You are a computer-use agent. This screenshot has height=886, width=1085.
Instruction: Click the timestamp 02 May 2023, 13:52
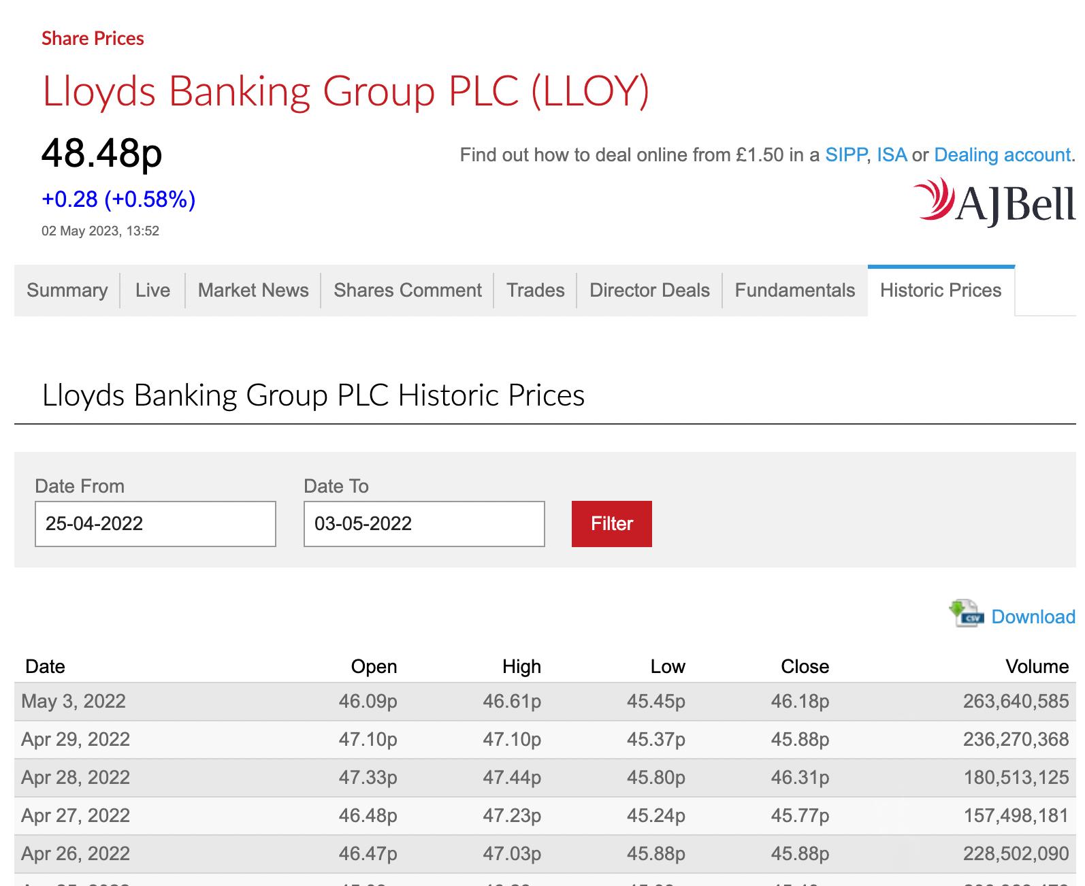(100, 231)
